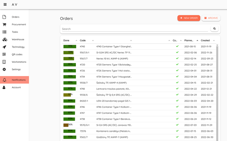Click the 53% progress bar for 9558/6
The height and width of the screenshot is (141, 227).
click(70, 94)
